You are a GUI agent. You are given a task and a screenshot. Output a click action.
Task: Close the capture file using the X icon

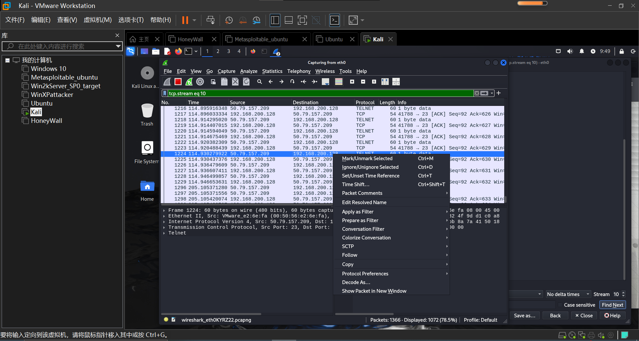[x=235, y=82]
